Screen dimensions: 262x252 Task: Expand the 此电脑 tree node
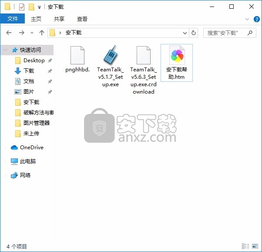[6, 161]
